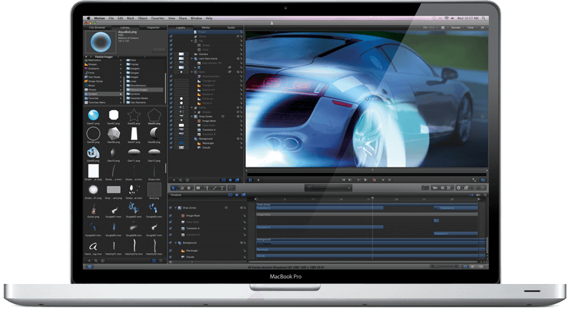Open the Object menu

pos(142,18)
